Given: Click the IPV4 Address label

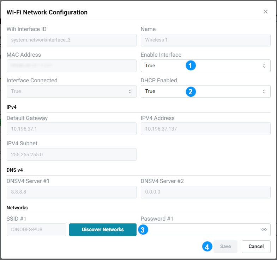Looking at the screenshot, I should (x=158, y=118).
